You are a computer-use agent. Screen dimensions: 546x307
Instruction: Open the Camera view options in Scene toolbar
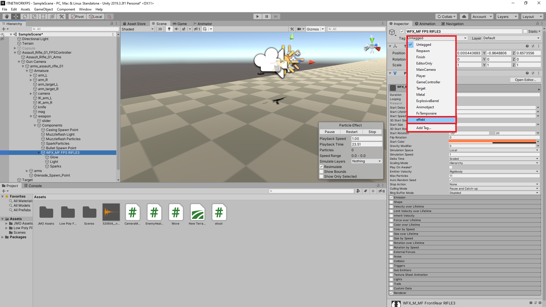pyautogui.click(x=300, y=29)
